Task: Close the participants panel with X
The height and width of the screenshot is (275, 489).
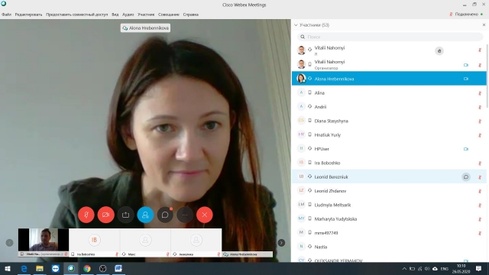Action: tap(484, 25)
